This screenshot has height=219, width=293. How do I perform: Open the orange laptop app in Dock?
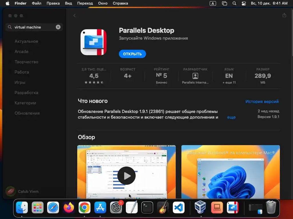tap(217, 208)
